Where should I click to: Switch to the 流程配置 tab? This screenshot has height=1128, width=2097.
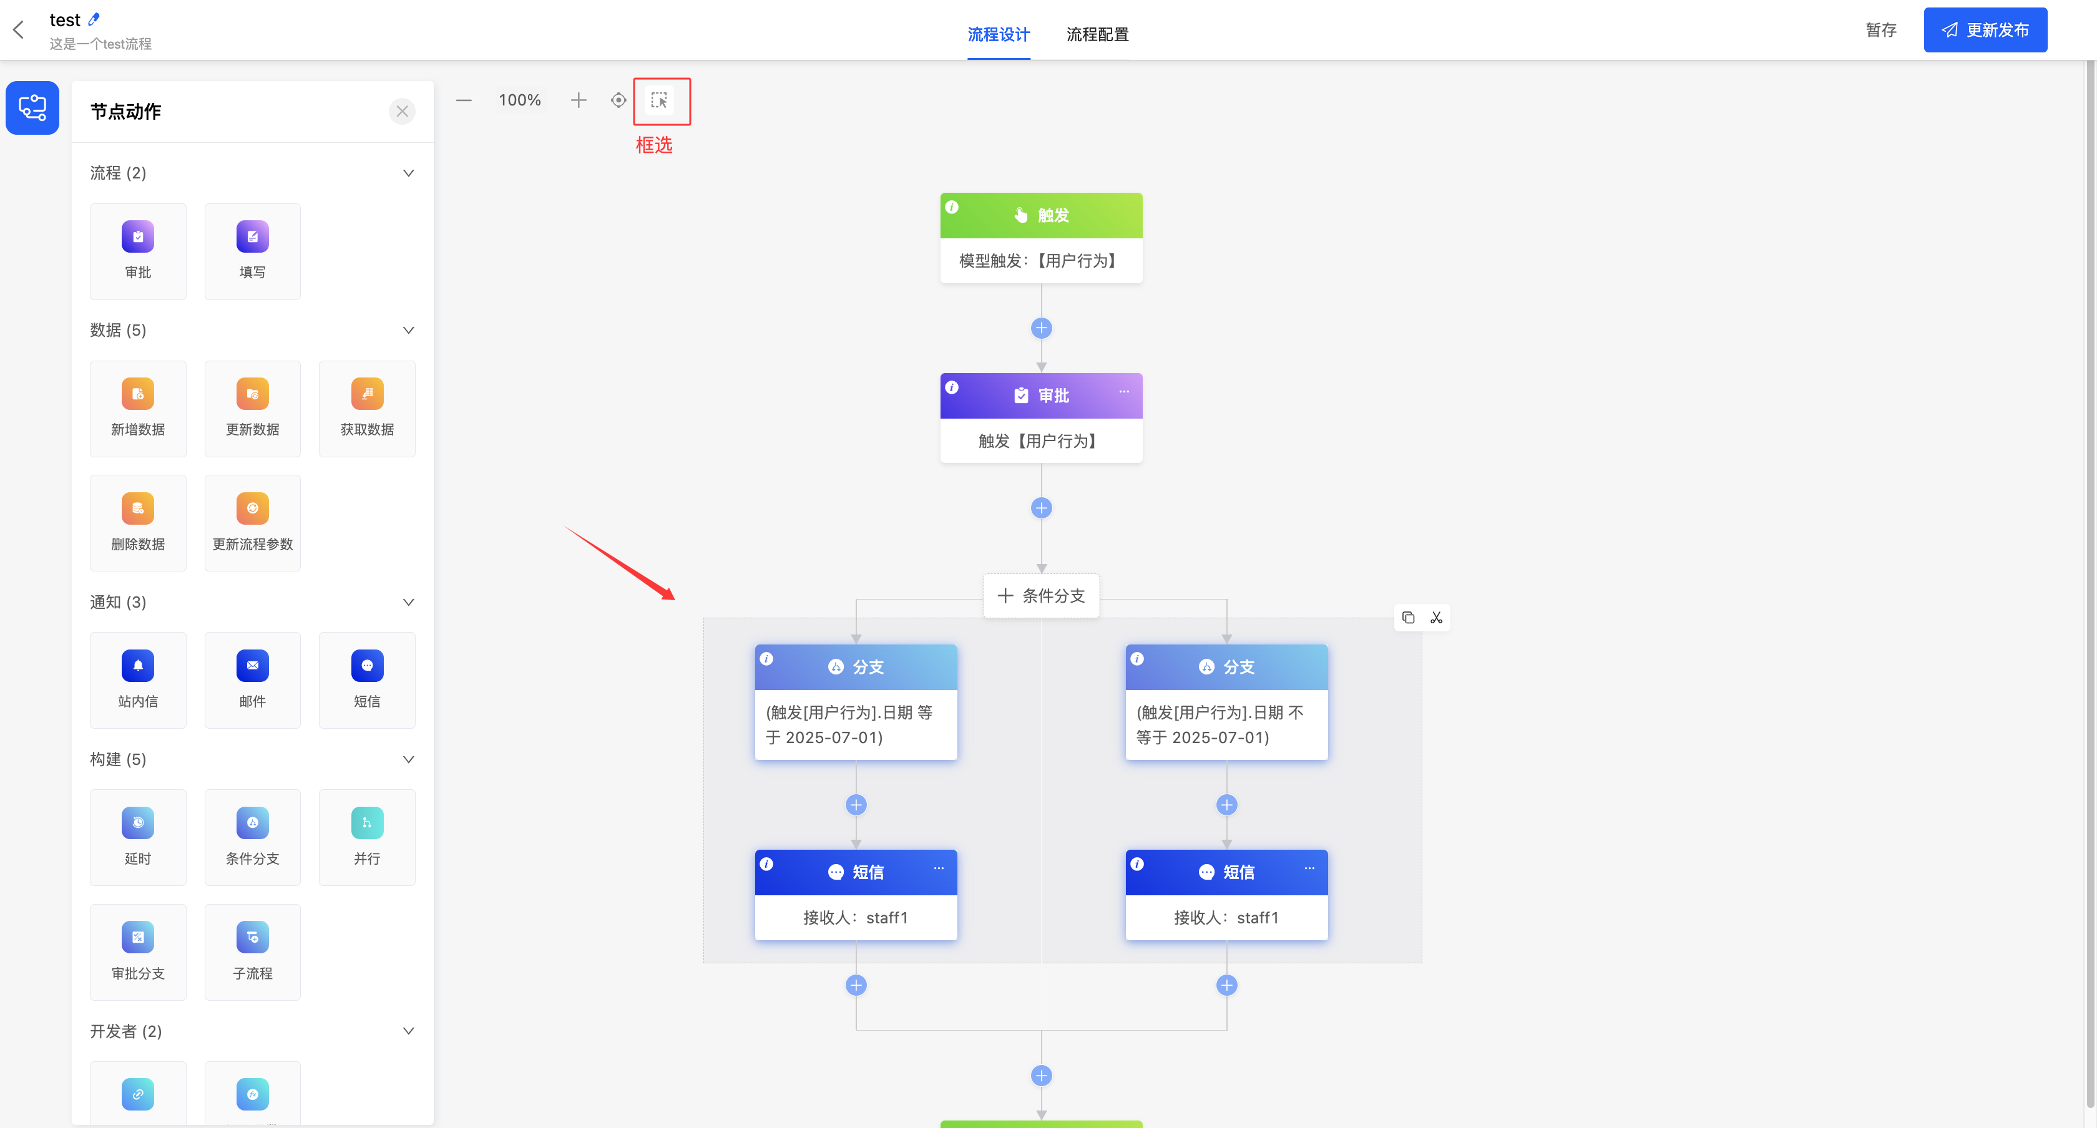click(x=1097, y=34)
